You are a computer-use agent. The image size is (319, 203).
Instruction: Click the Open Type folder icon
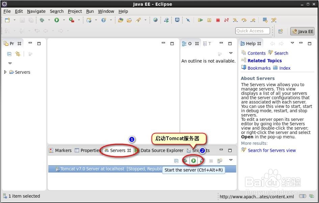(121, 20)
